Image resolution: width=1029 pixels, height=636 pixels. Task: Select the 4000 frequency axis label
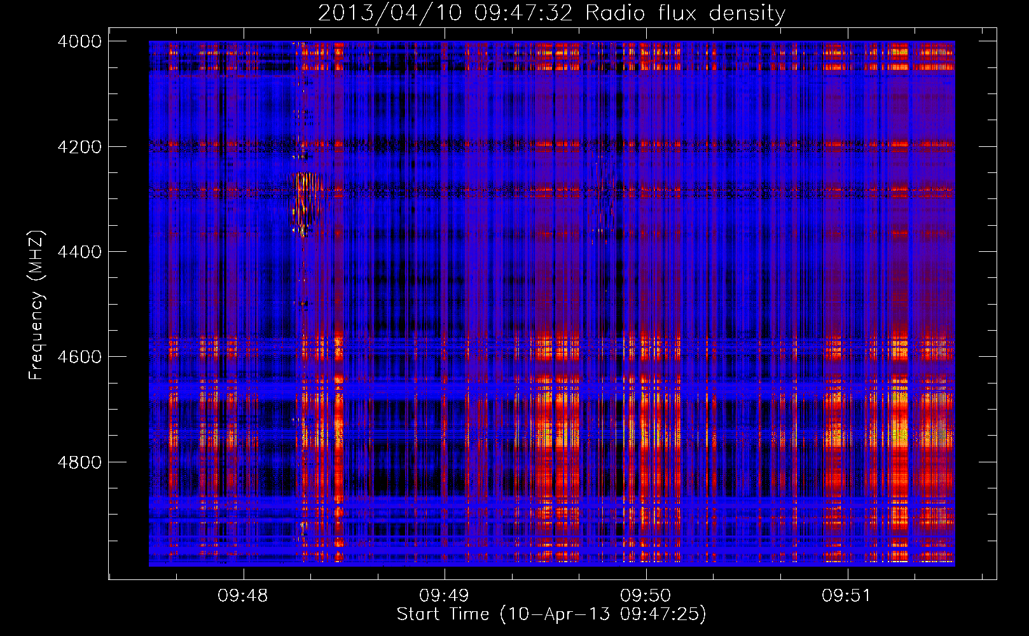click(x=79, y=41)
